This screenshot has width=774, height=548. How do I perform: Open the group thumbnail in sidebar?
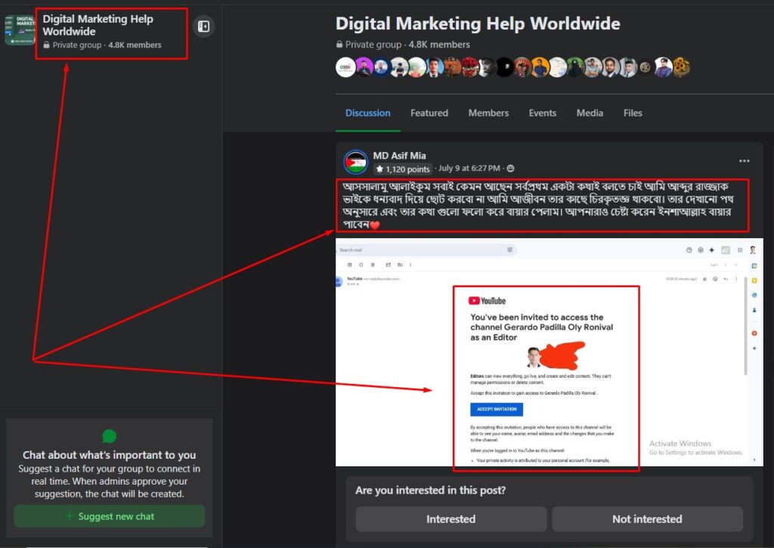pos(19,31)
